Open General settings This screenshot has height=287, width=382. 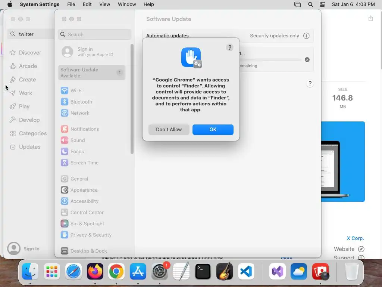(x=92, y=179)
